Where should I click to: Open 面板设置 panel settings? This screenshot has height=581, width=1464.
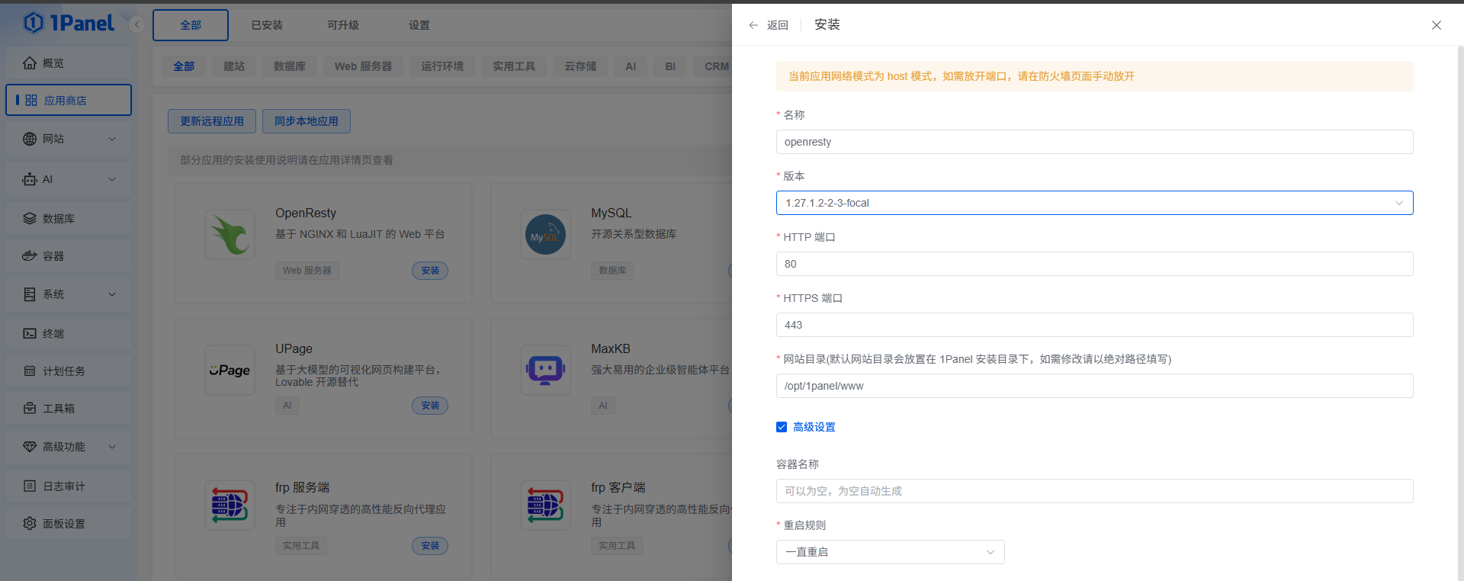click(69, 524)
